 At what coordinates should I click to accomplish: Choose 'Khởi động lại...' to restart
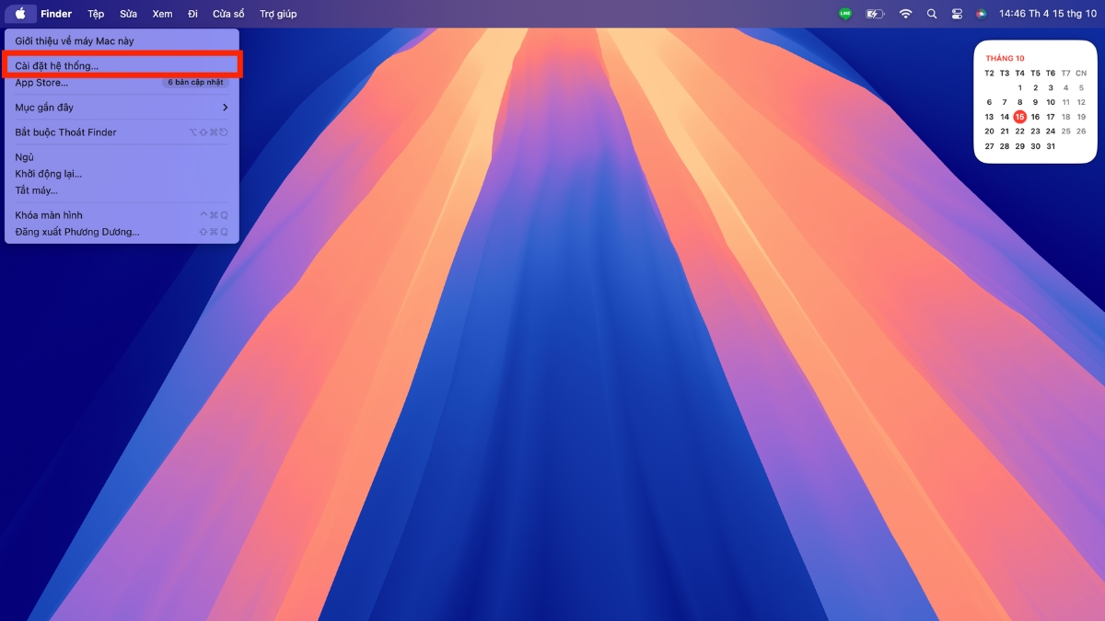49,174
